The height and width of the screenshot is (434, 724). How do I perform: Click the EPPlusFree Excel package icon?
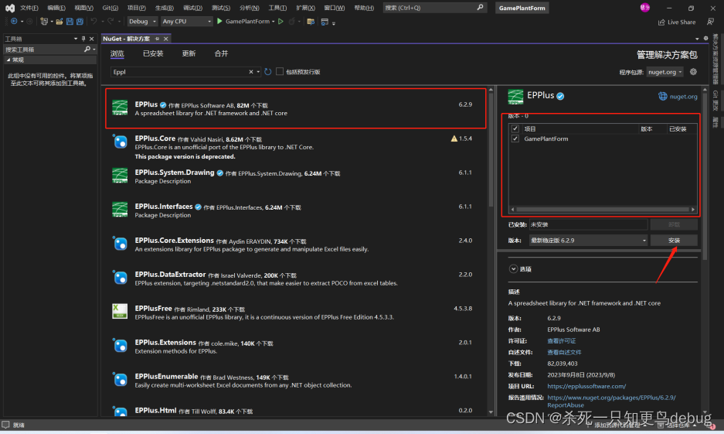point(120,311)
